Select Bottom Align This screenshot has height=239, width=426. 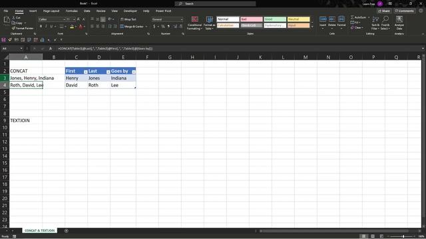(103, 19)
